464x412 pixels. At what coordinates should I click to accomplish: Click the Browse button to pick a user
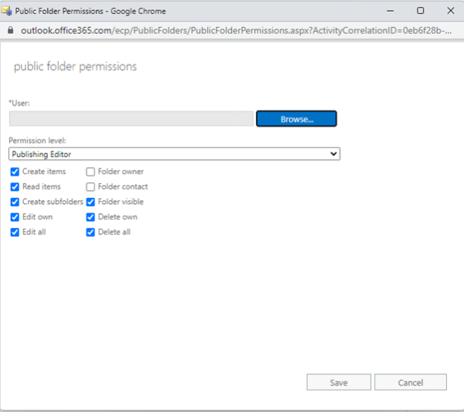pyautogui.click(x=296, y=119)
